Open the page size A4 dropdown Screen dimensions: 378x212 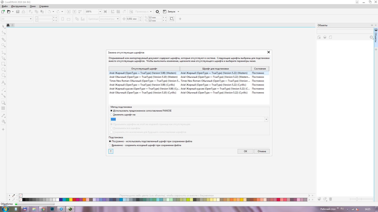coord(31,19)
